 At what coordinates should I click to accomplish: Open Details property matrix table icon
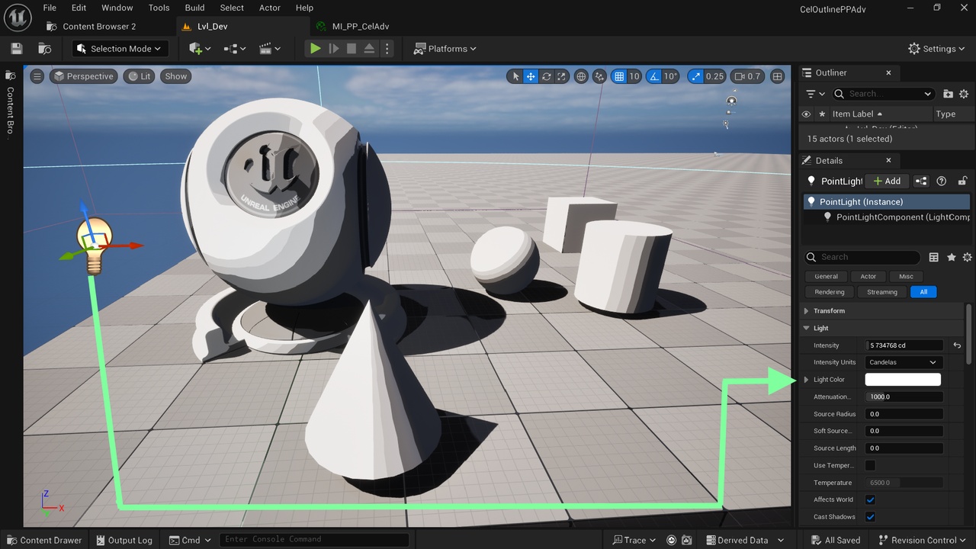(x=933, y=258)
